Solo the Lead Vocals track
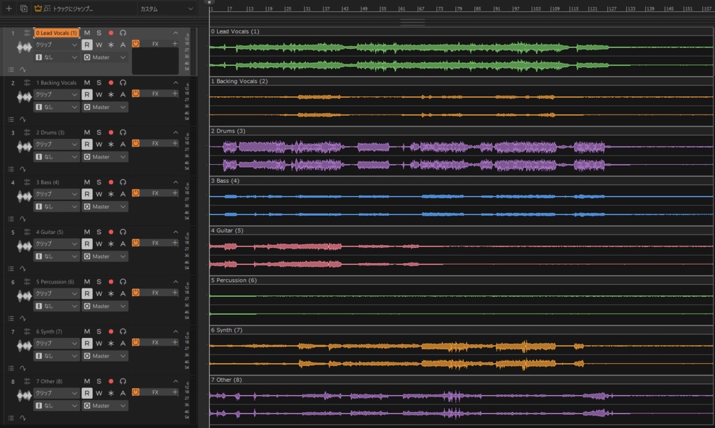The height and width of the screenshot is (428, 715). point(99,33)
